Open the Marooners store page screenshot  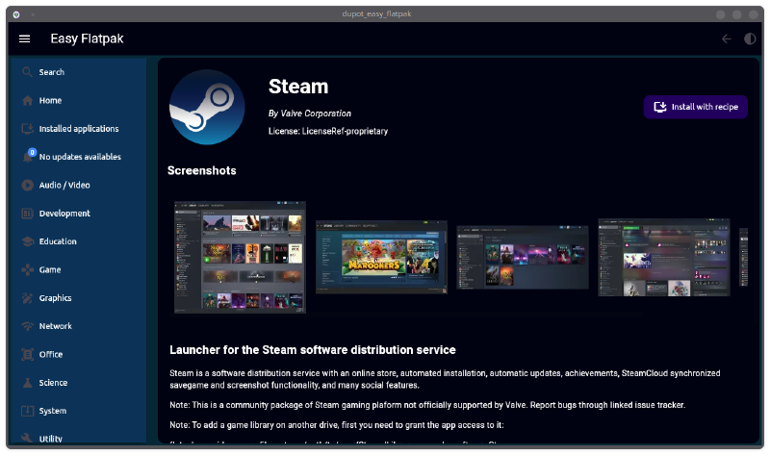coord(380,257)
